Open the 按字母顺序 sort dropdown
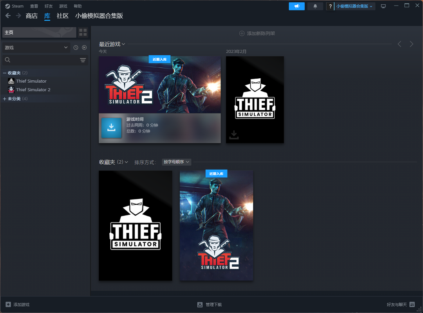This screenshot has width=423, height=313. 176,162
